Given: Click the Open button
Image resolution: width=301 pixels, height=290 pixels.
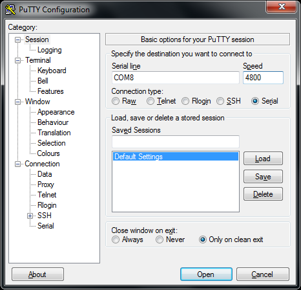Looking at the screenshot, I should tap(206, 274).
